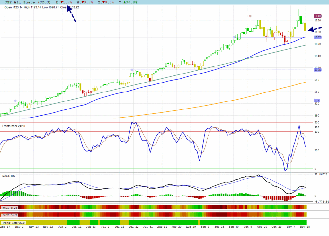Click the 1140 resistance price tag
Viewport: 329px width, 236px height.
click(x=317, y=16)
